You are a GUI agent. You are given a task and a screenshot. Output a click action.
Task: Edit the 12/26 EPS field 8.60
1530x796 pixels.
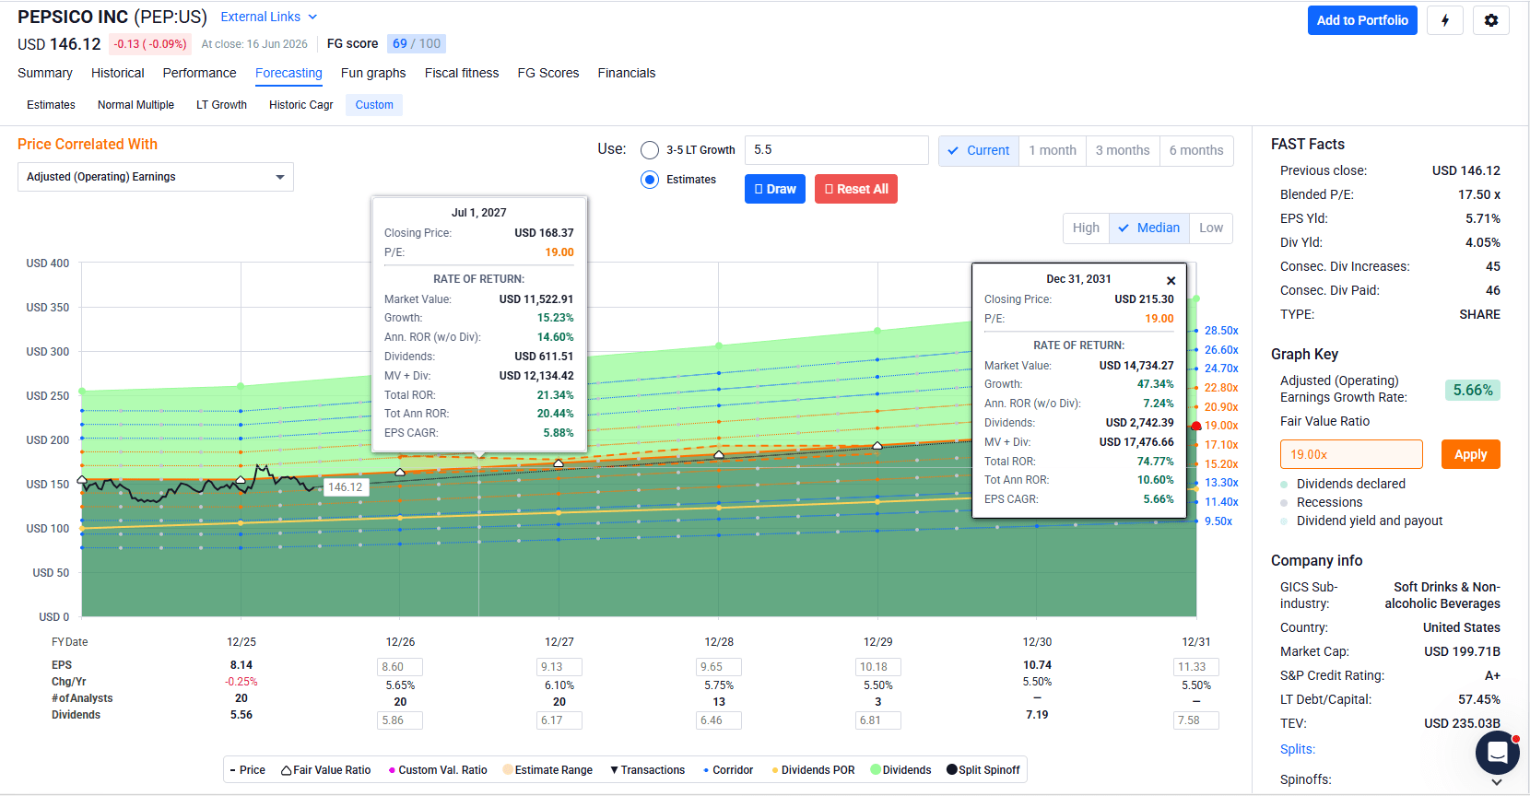[x=400, y=667]
